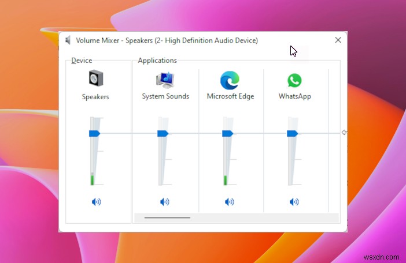This screenshot has width=406, height=263.
Task: Click the WhatsApp label
Action: [294, 96]
